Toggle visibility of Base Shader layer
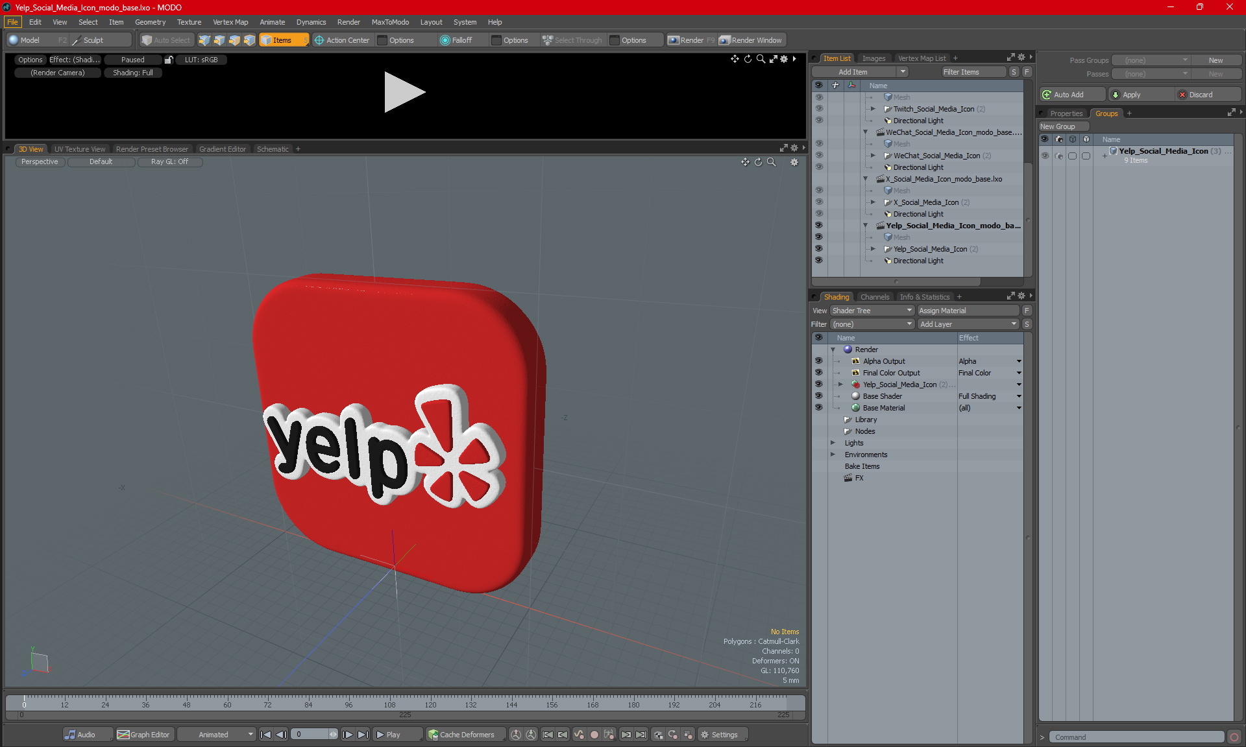 pos(818,396)
